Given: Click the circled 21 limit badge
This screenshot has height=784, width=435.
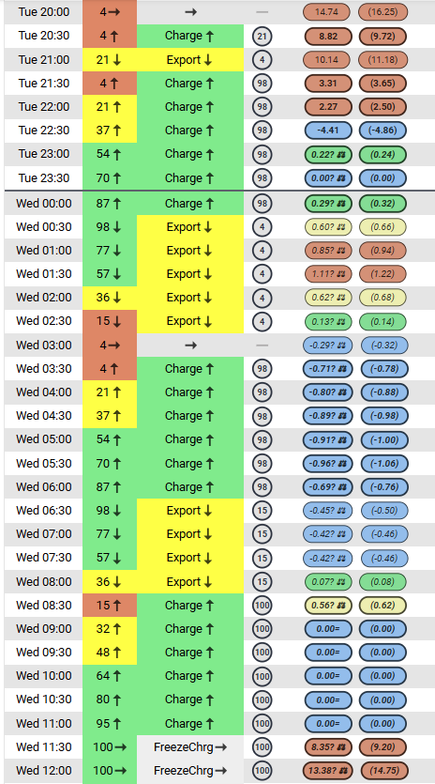Looking at the screenshot, I should coord(262,36).
